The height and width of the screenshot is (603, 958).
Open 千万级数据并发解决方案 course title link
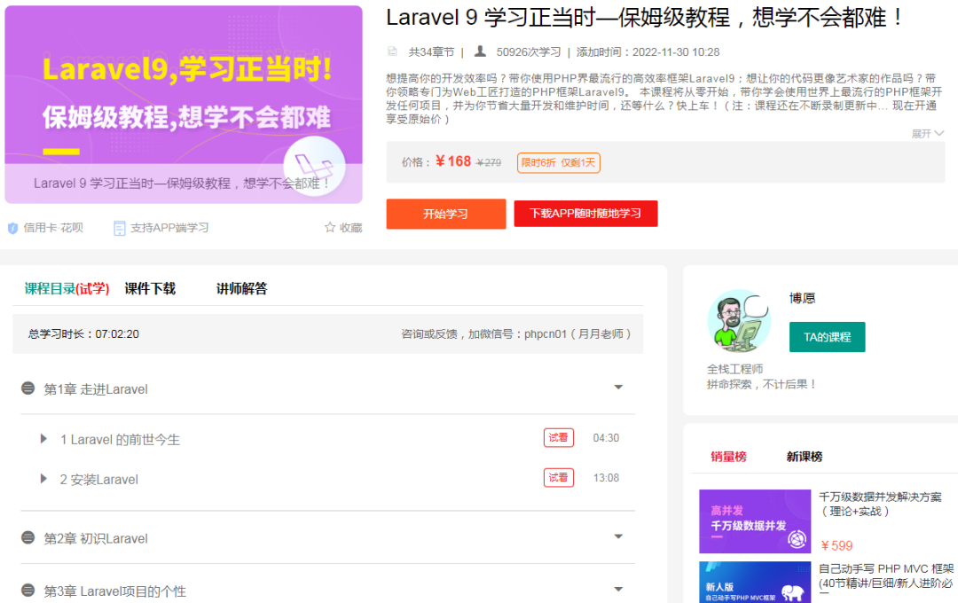point(880,504)
